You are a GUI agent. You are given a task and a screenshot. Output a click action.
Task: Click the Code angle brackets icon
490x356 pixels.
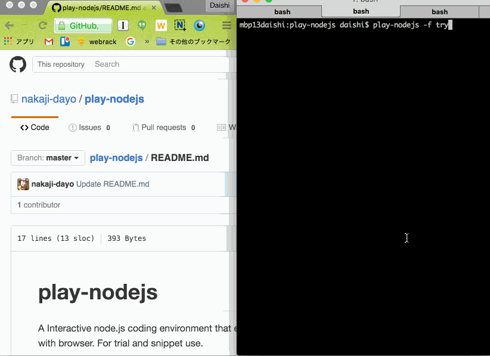click(24, 128)
